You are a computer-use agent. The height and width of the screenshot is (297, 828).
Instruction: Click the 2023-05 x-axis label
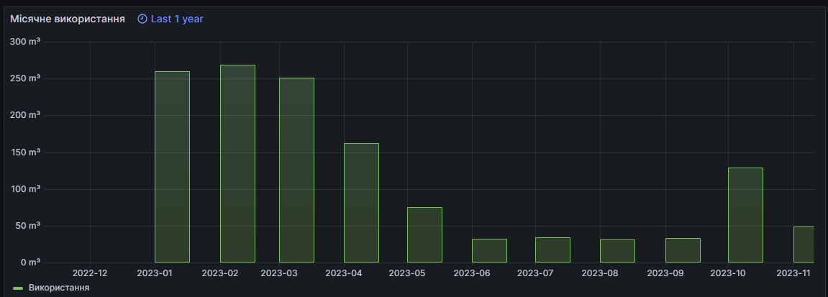click(x=407, y=273)
